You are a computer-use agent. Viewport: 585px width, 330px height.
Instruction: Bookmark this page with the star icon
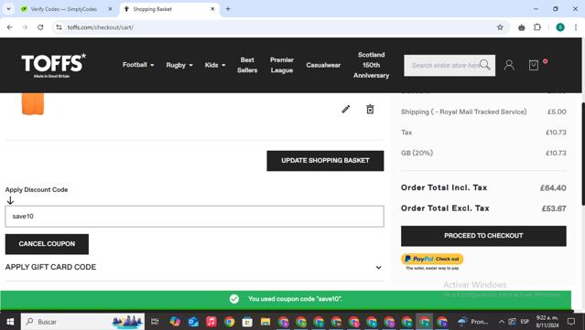[500, 27]
